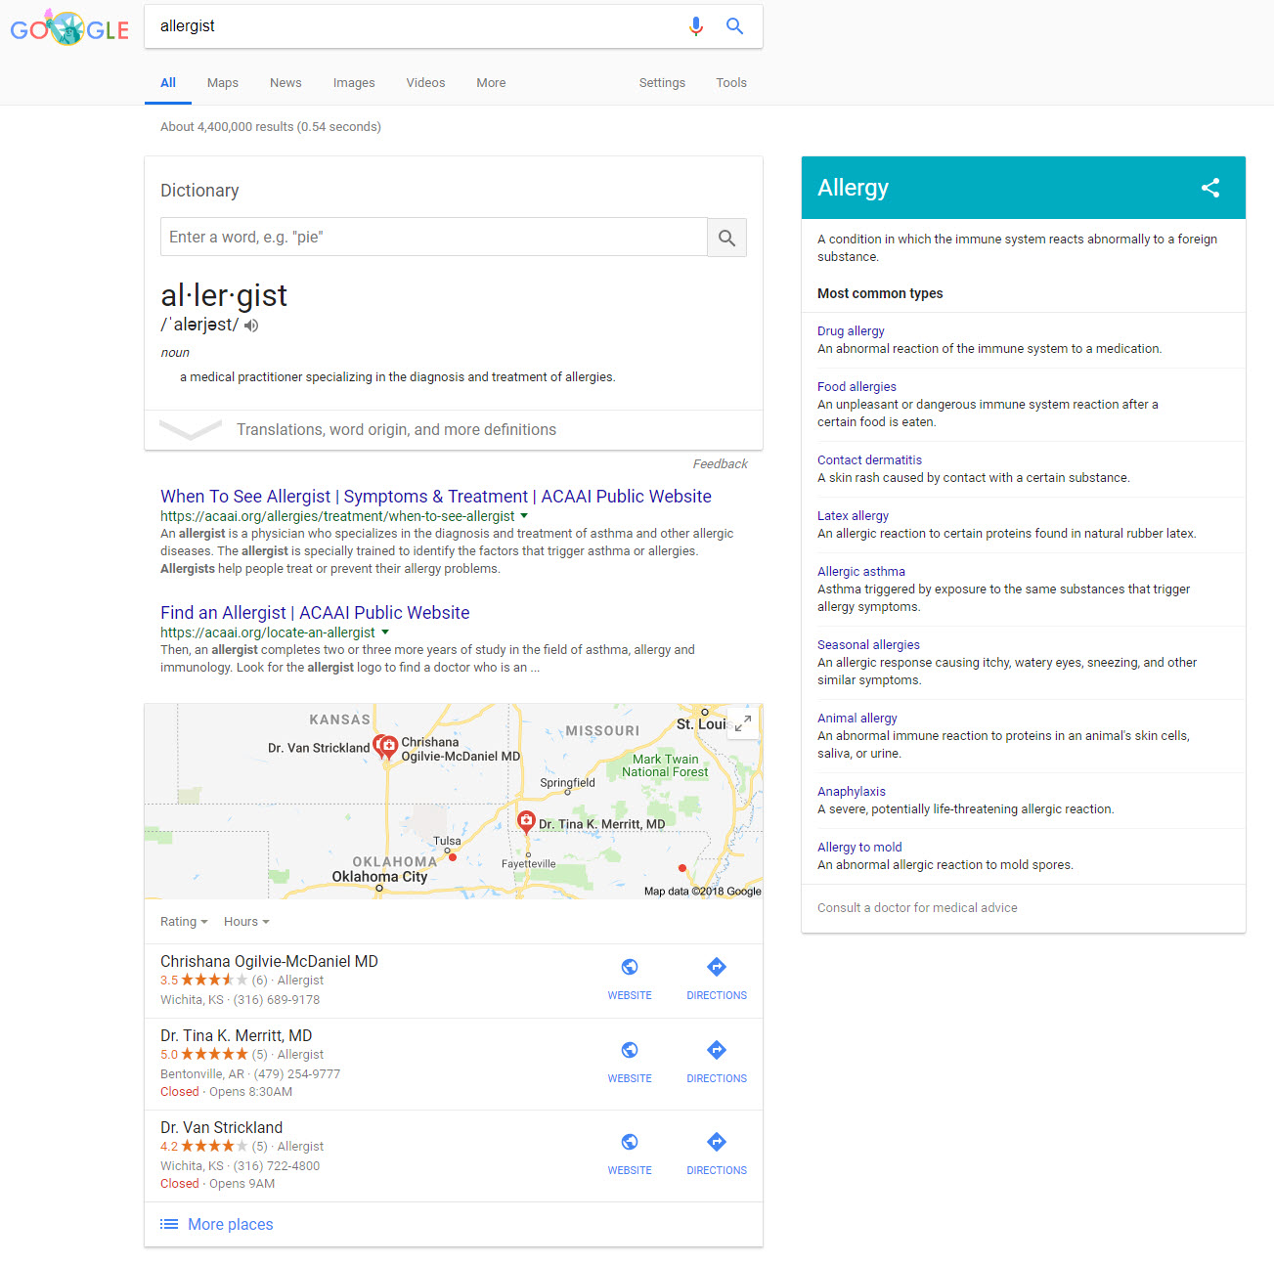Open website for Chrishana Ogilvie-McDaniel MD
Viewport: 1274px width, 1265px height.
pyautogui.click(x=630, y=980)
